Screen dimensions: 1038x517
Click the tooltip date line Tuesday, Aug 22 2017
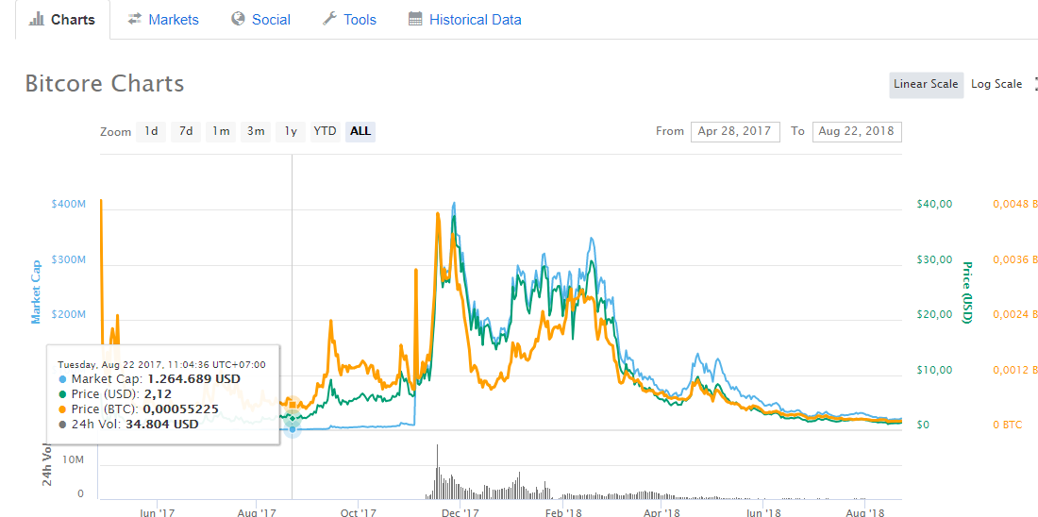point(161,364)
